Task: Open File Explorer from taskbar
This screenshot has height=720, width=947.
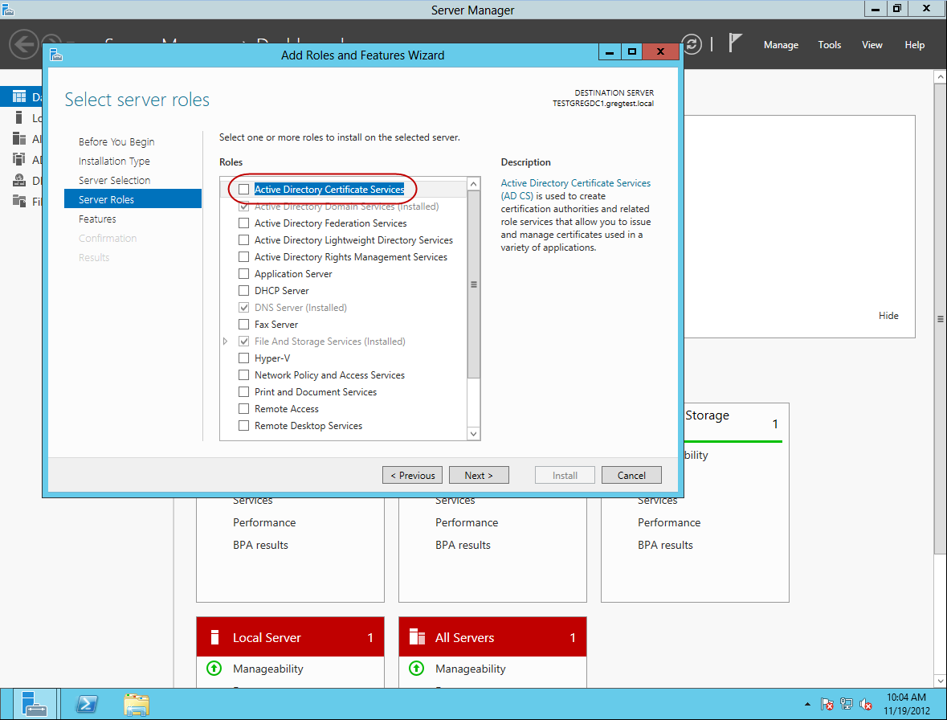Action: (x=137, y=704)
